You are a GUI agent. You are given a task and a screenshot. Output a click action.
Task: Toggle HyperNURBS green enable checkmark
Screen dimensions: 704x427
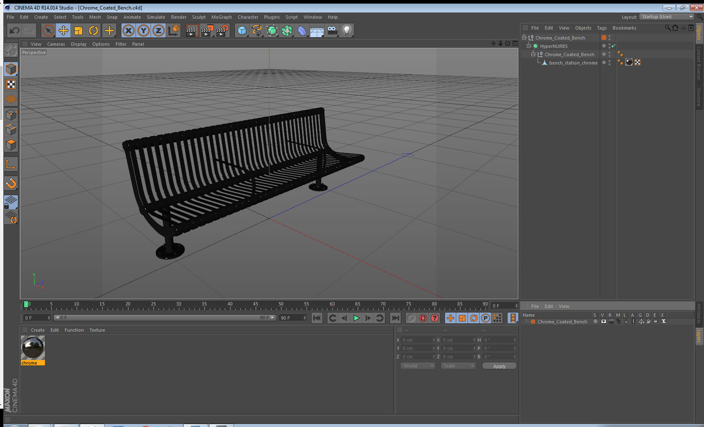click(x=613, y=46)
